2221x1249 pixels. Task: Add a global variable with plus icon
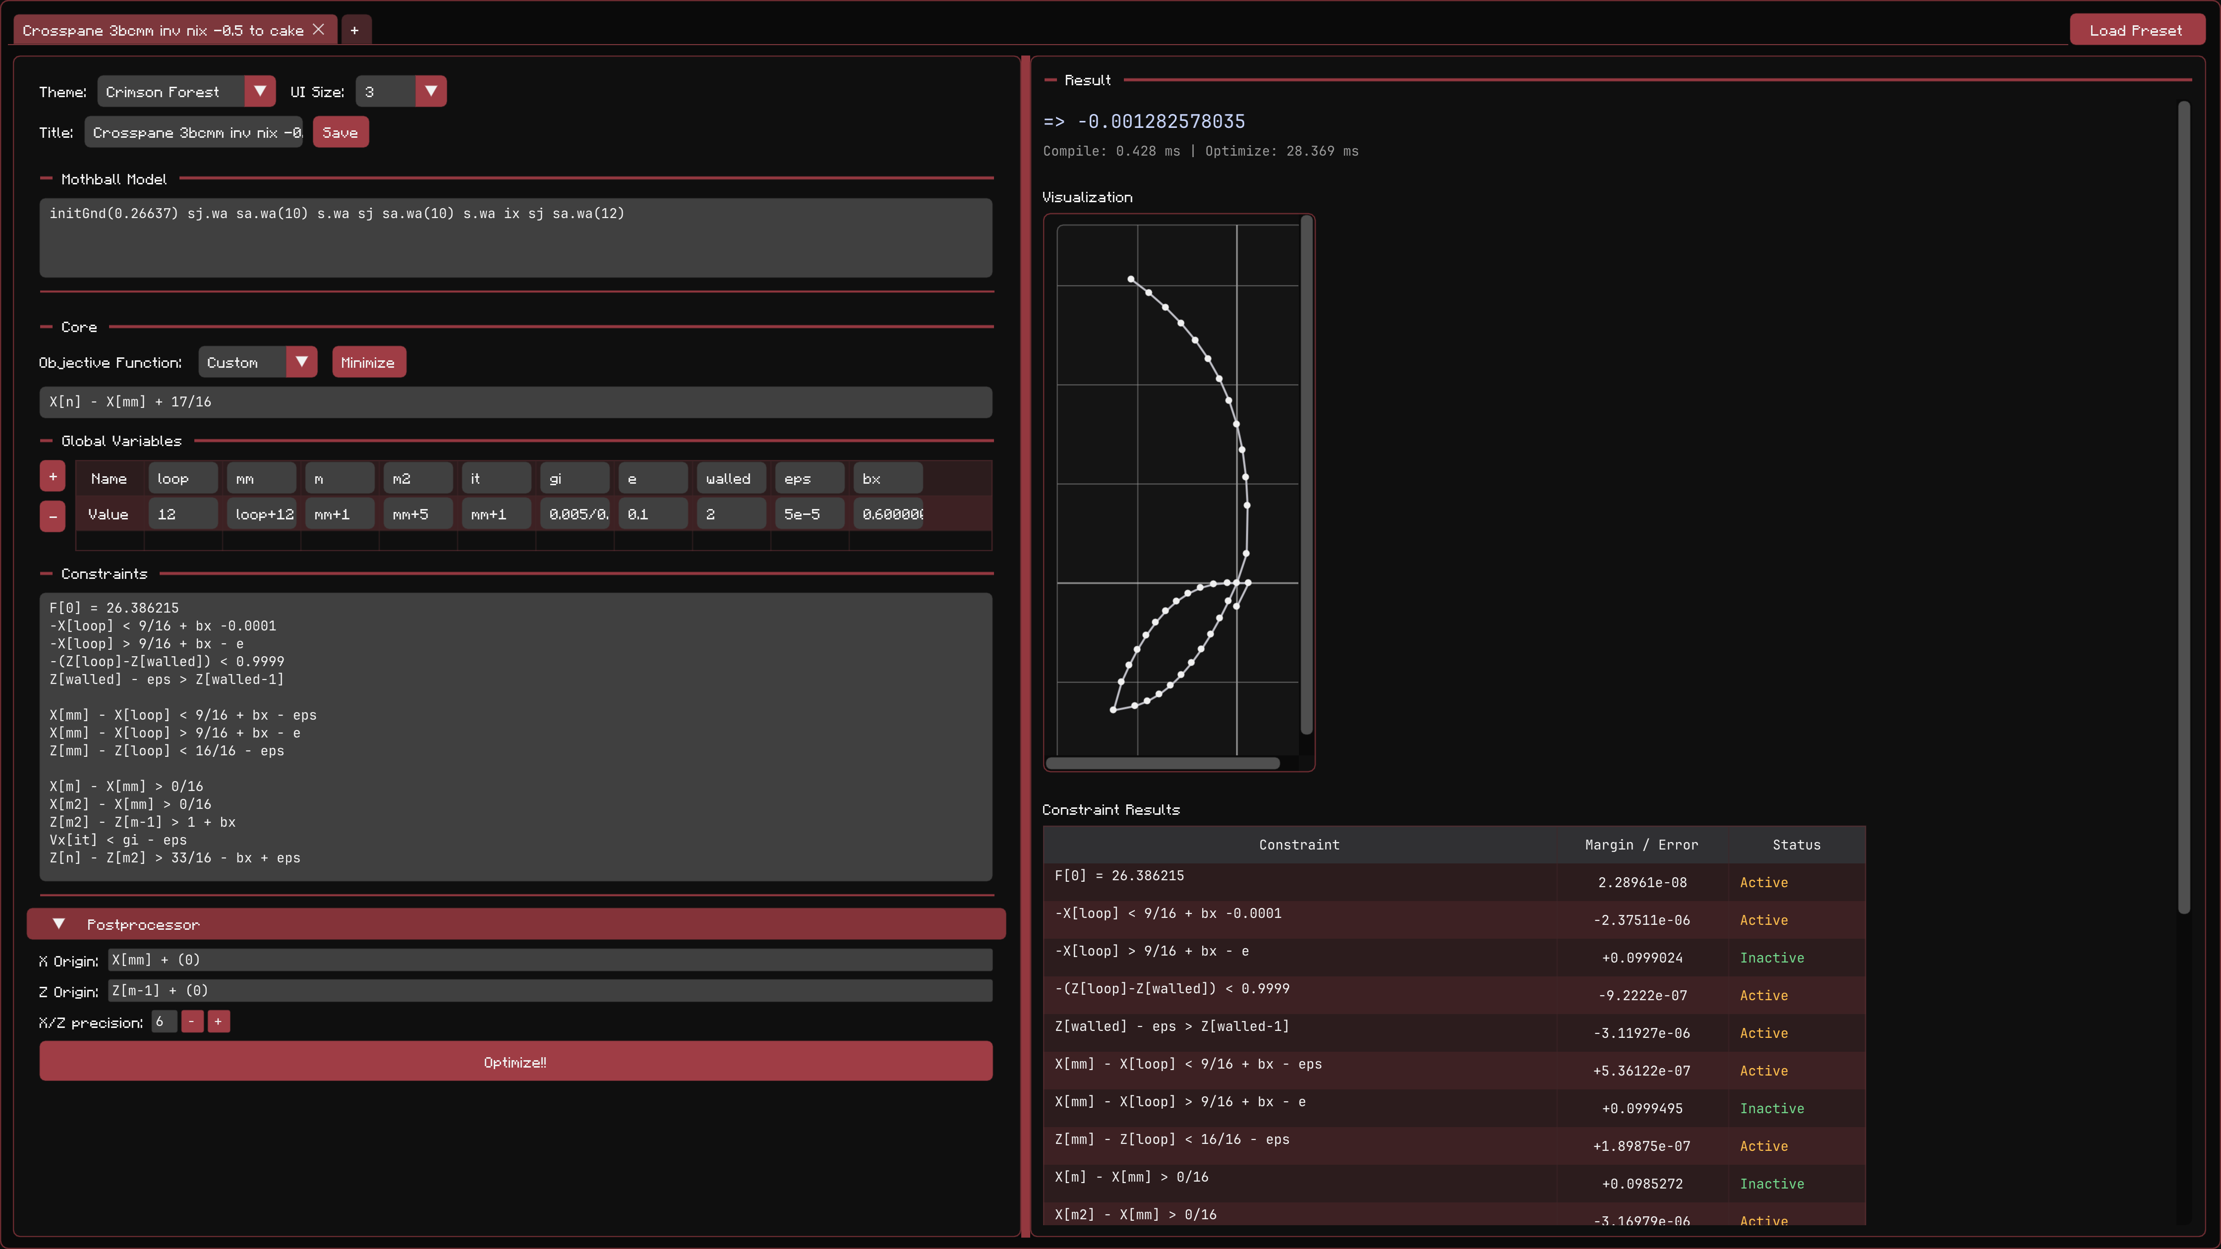53,477
